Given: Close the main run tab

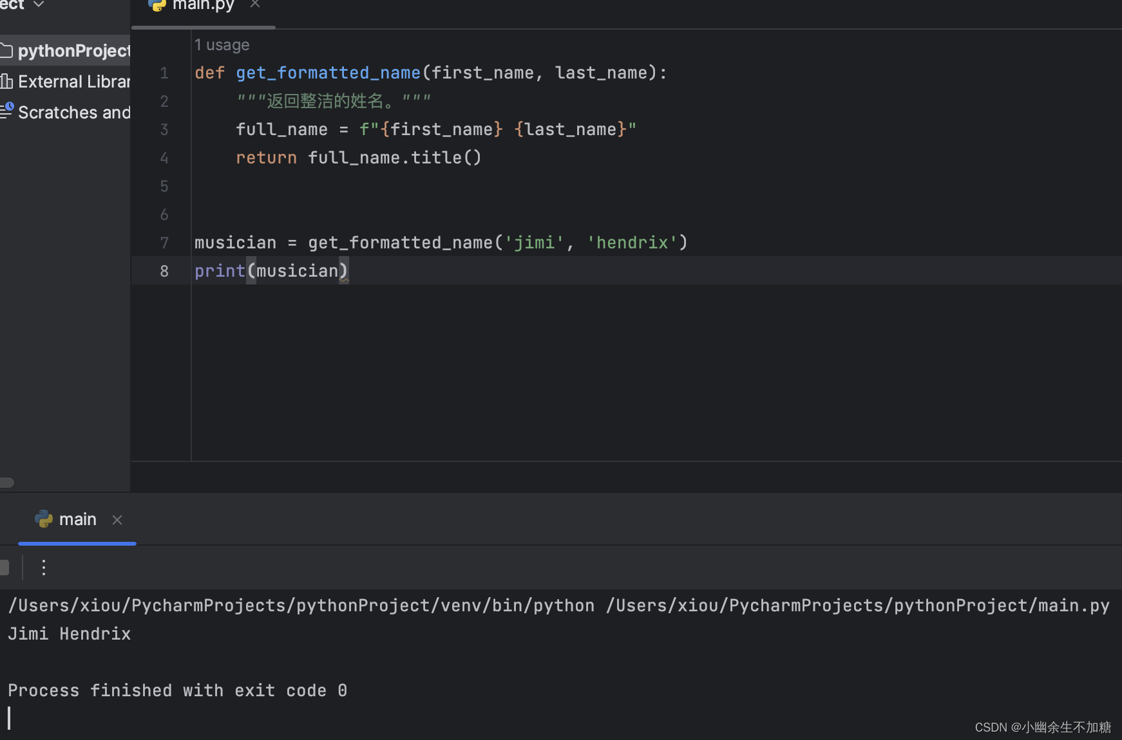Looking at the screenshot, I should (x=117, y=520).
